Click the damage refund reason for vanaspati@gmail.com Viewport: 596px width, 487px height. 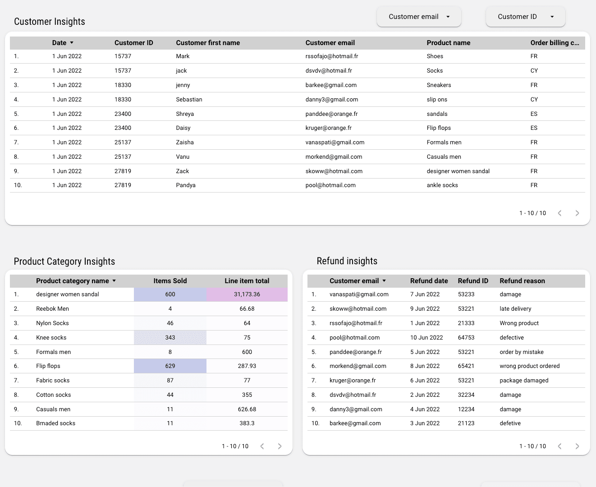point(510,294)
